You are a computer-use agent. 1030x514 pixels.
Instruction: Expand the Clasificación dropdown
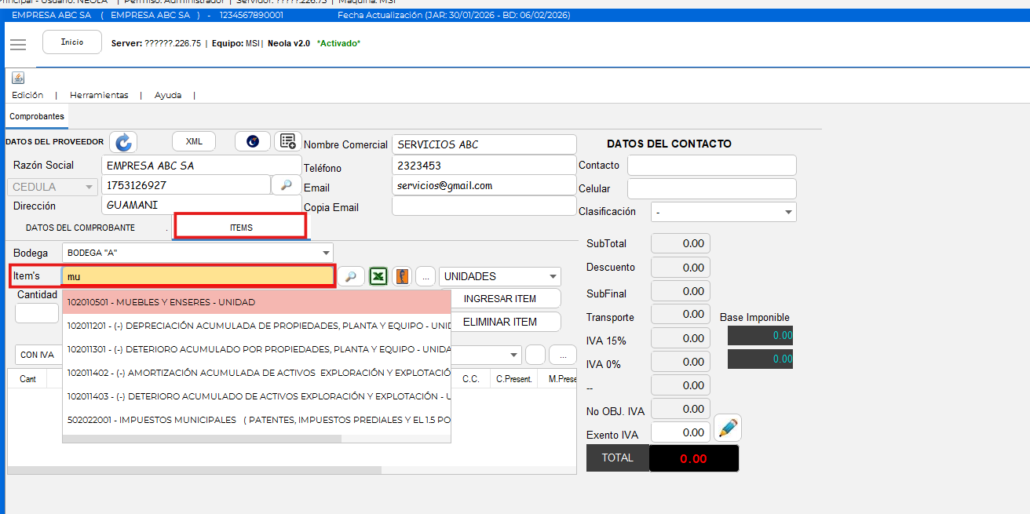[788, 212]
